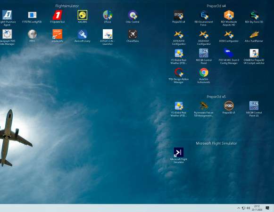The height and width of the screenshot is (212, 274).
Task: Select the TFDi Design Addon Manager icon
Action: [179, 72]
